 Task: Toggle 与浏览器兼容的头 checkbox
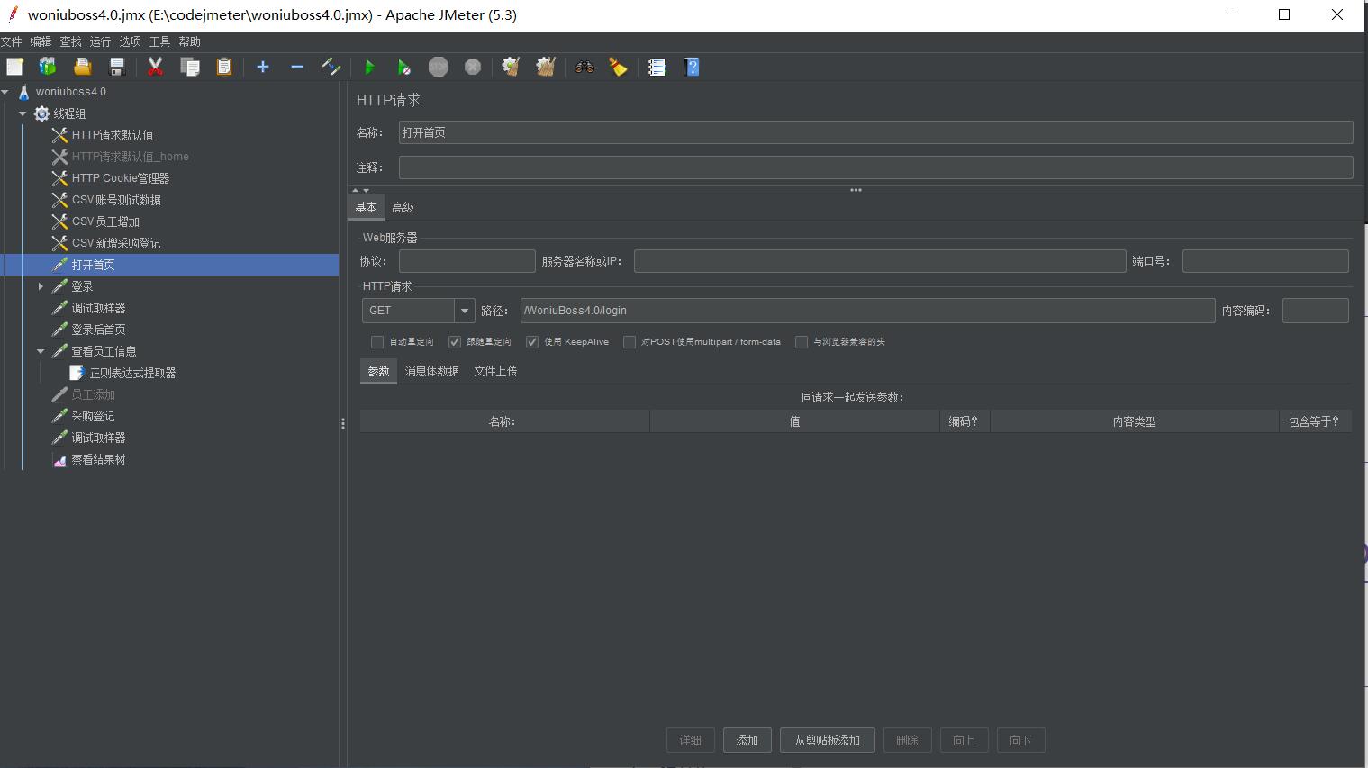point(802,342)
